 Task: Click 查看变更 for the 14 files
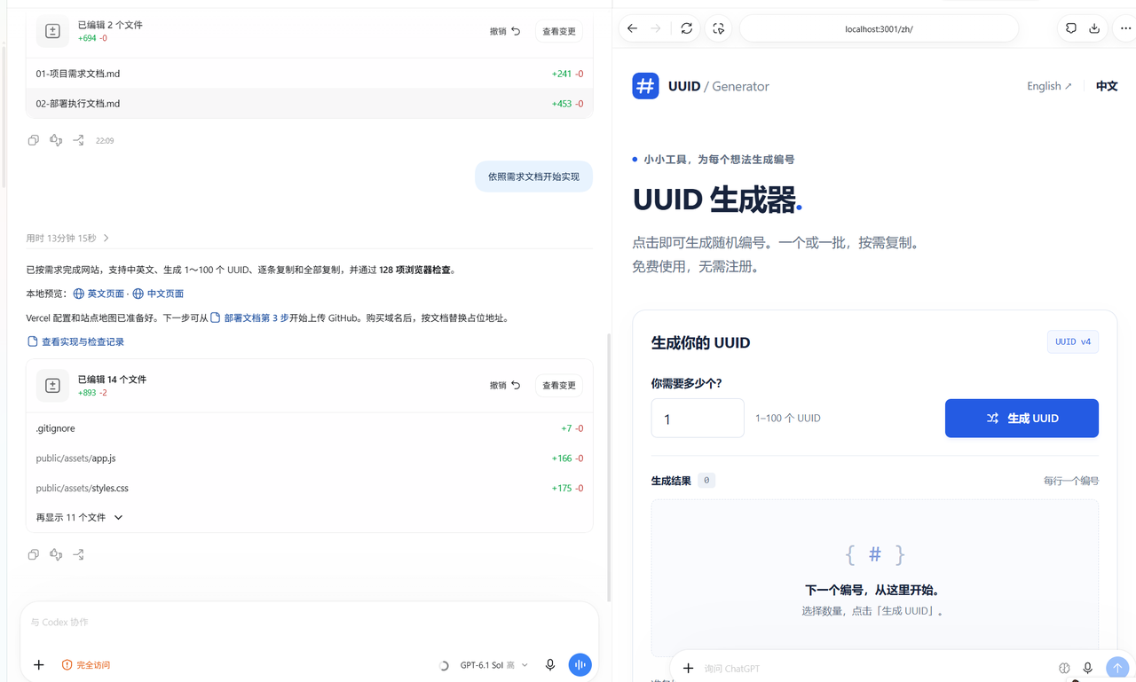[x=559, y=385]
